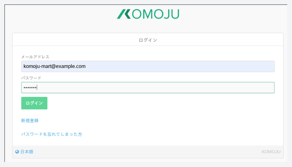Open the 日本語 language selector
292x167 pixels.
tap(27, 152)
